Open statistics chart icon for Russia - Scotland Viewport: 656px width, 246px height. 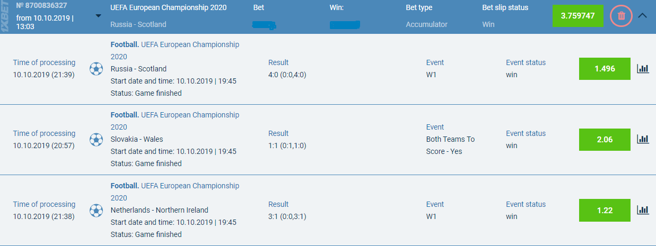[643, 69]
